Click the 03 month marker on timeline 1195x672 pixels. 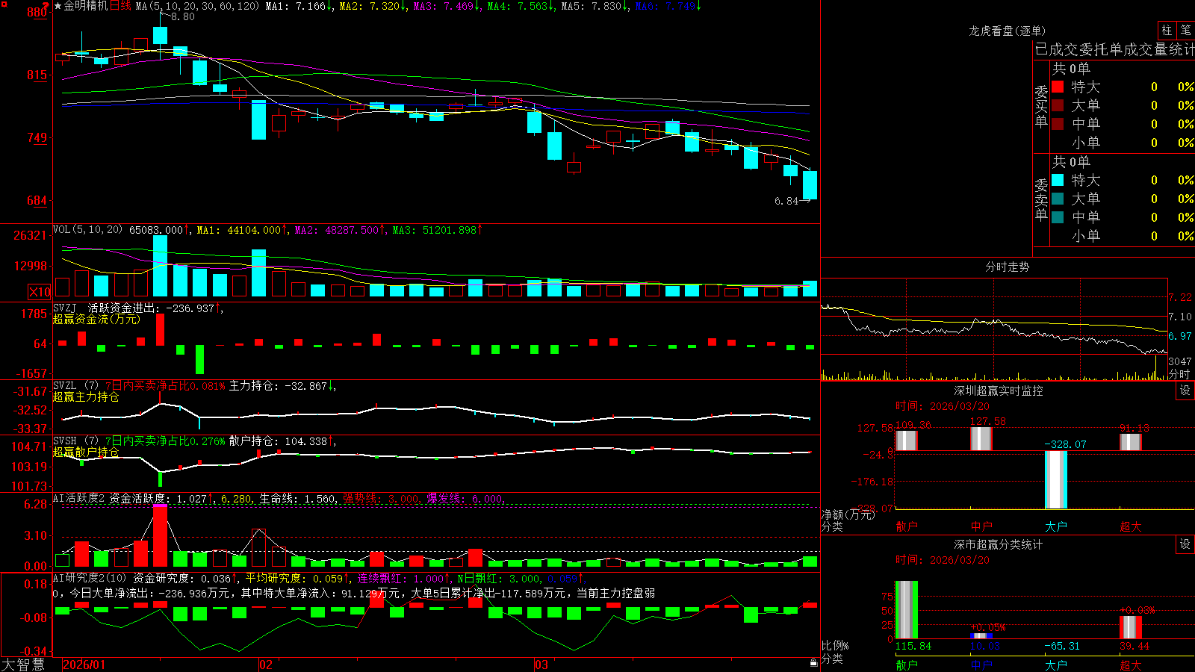(x=541, y=665)
